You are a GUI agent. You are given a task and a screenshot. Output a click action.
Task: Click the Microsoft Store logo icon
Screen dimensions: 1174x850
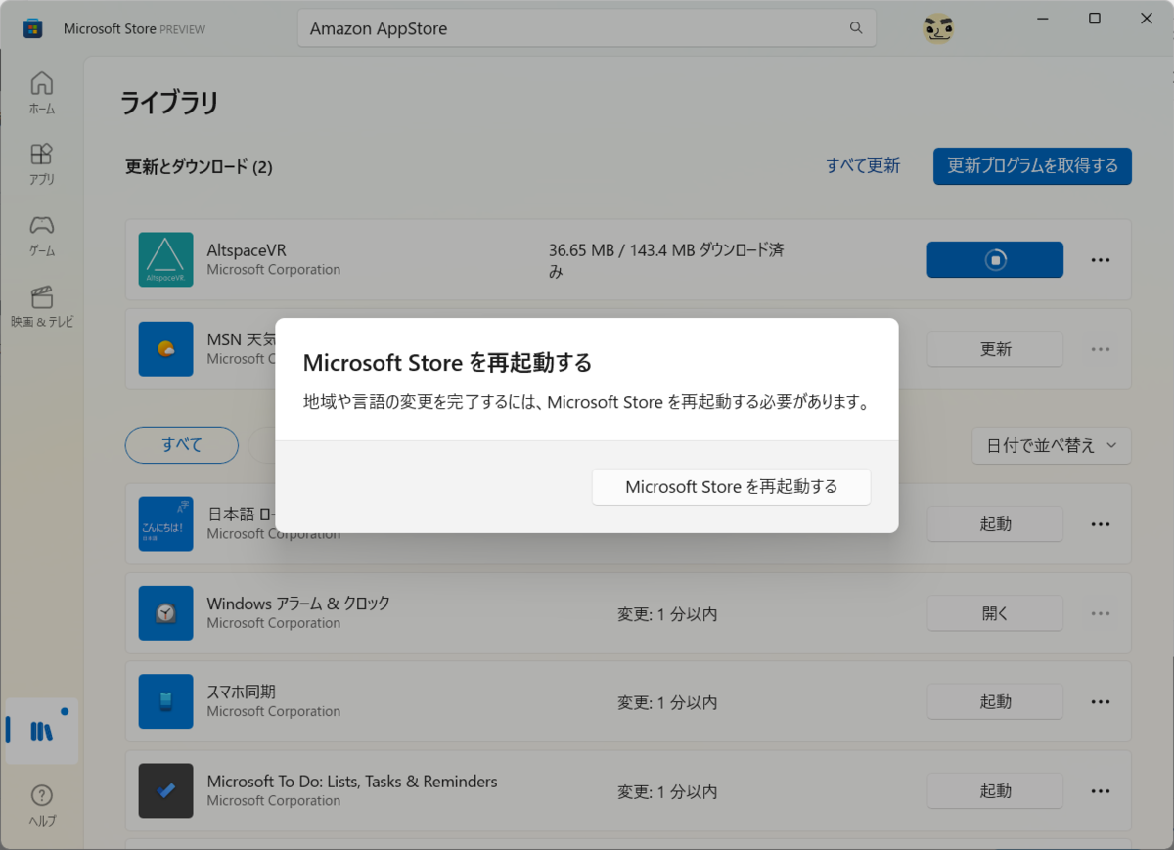(x=33, y=28)
